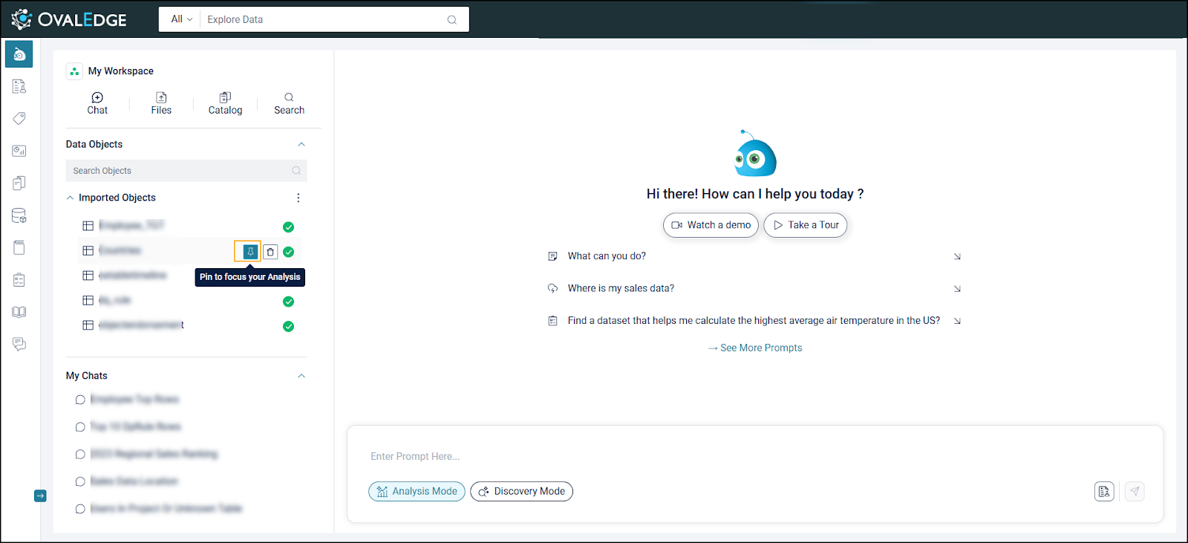
Task: Collapse the My Chats section
Action: click(301, 376)
